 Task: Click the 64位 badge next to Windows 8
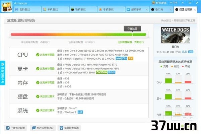[80, 112]
